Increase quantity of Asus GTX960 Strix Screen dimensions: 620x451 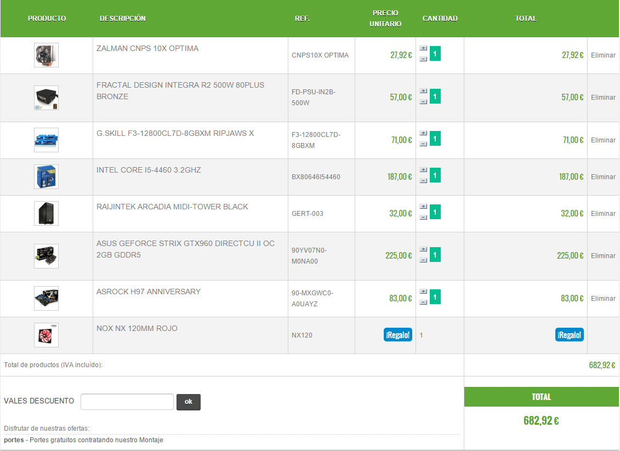click(423, 249)
